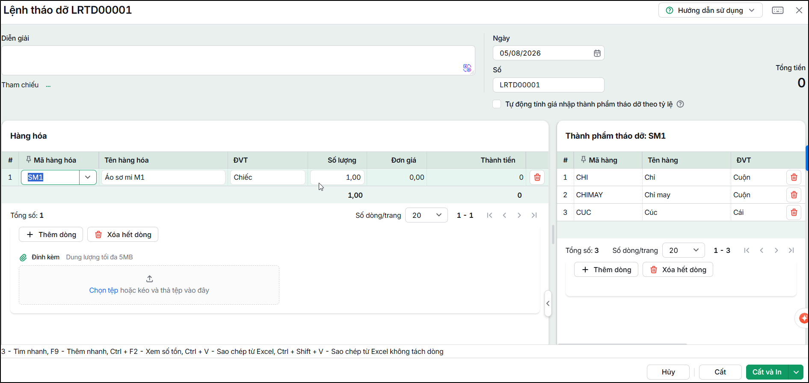
Task: Go to first page in Thành phẩm table
Action: click(747, 250)
